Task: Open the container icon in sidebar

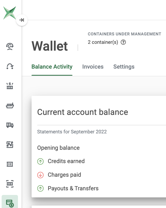Action: click(x=10, y=164)
